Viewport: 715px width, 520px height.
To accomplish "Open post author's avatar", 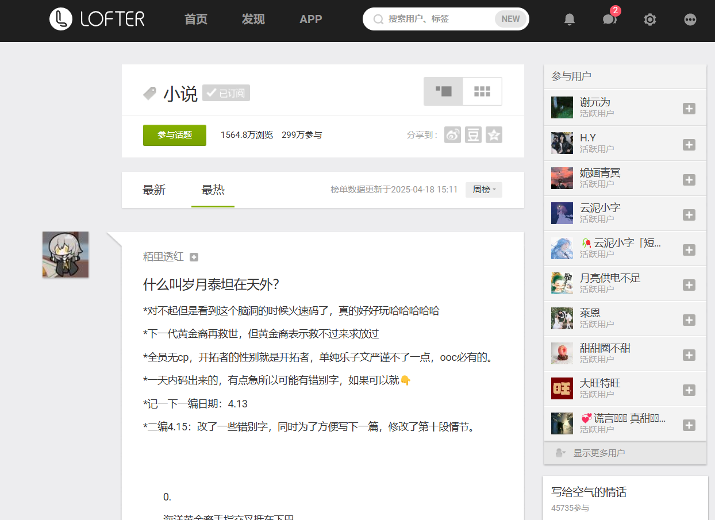I will [x=66, y=255].
